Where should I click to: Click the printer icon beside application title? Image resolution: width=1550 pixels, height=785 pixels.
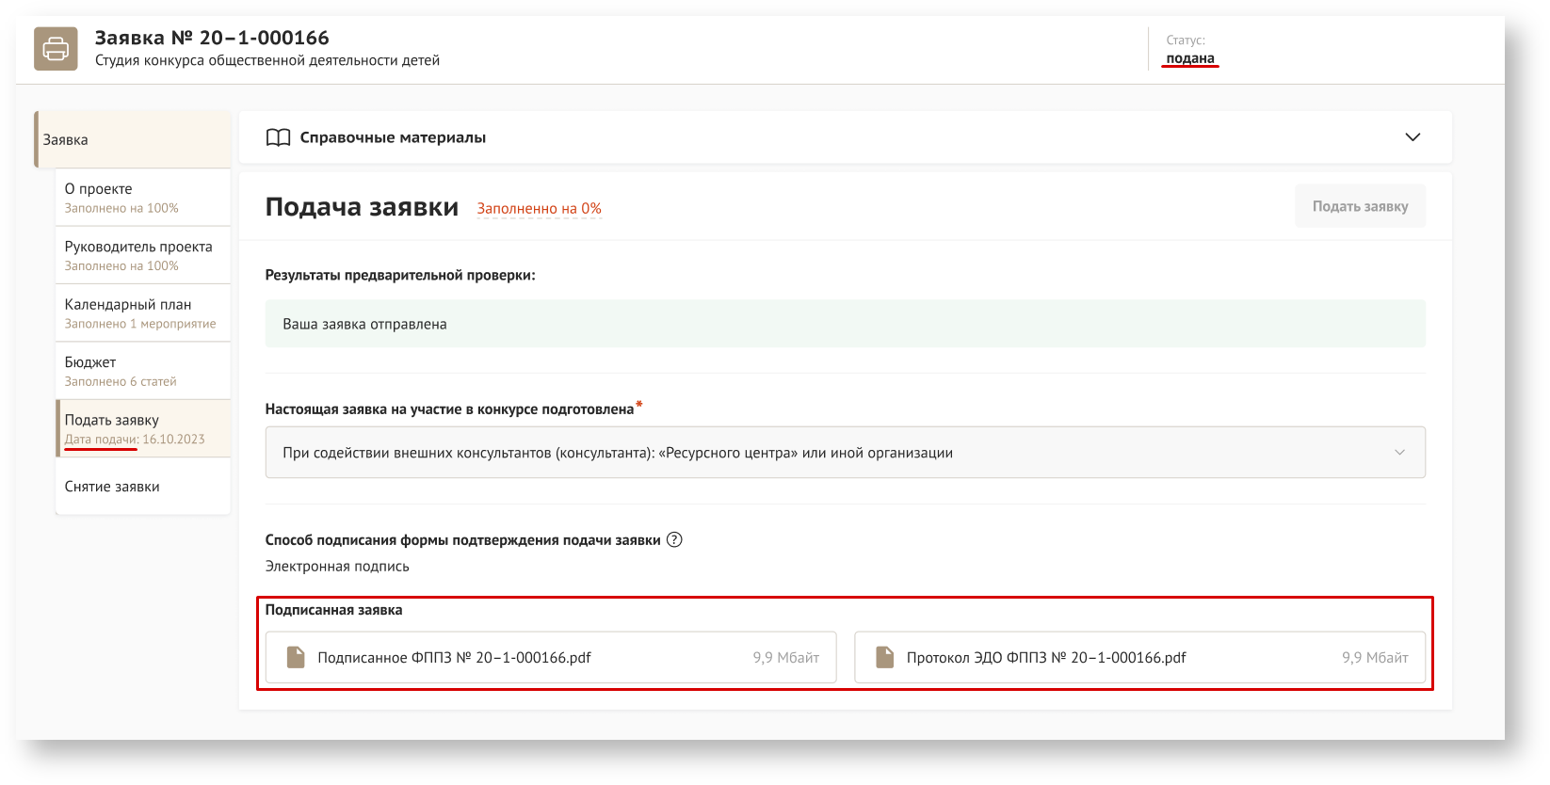click(x=56, y=48)
